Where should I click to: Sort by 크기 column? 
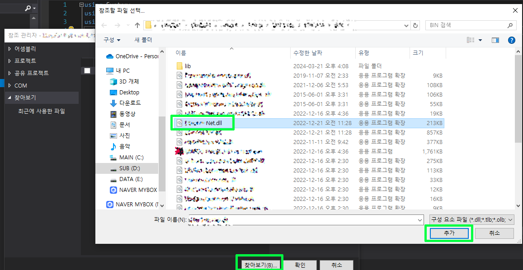click(x=428, y=53)
